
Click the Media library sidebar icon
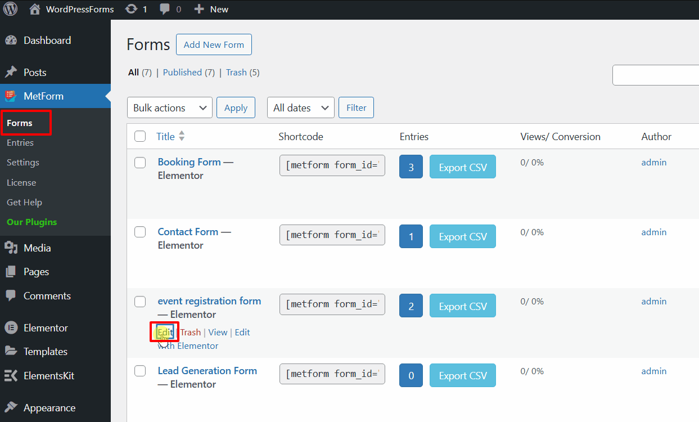click(11, 248)
